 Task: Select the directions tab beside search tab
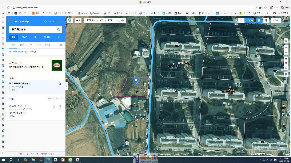[x=24, y=37]
